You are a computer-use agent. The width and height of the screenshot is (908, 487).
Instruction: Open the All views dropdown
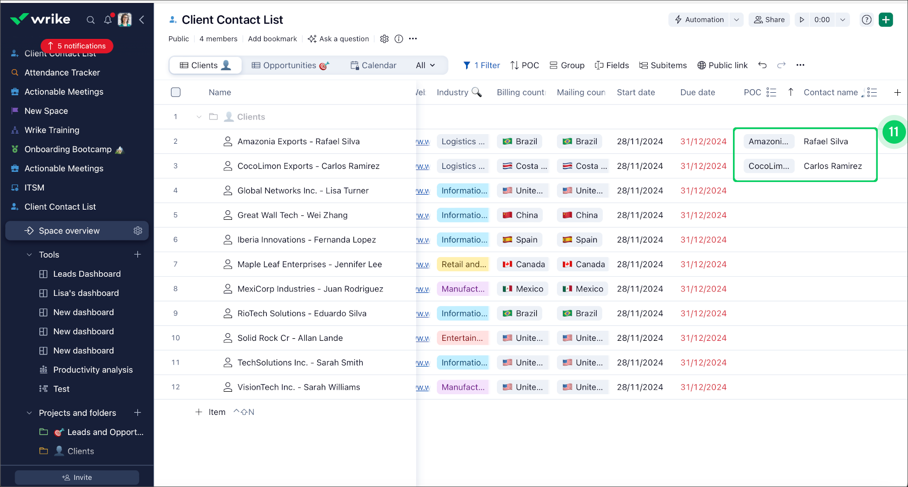click(x=425, y=65)
